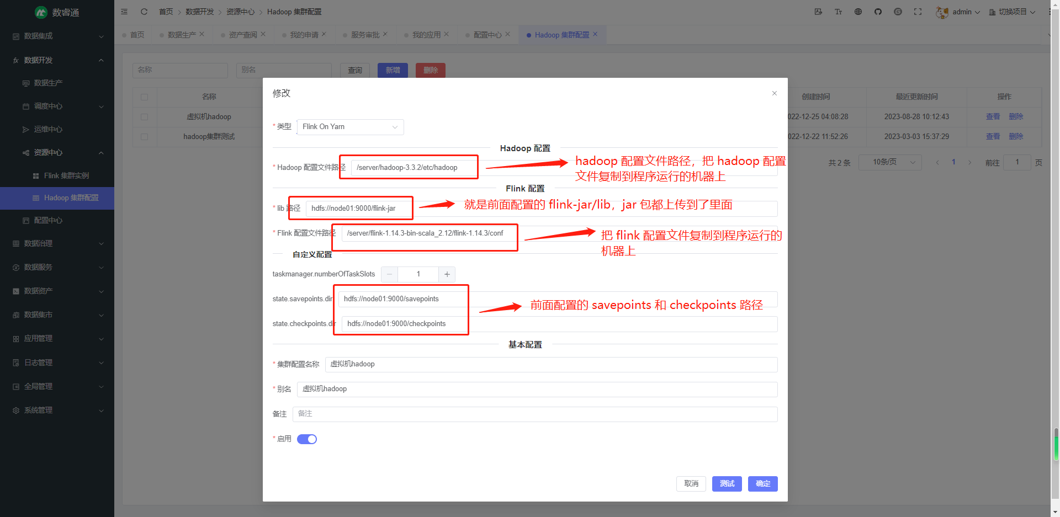Enter fullscreen mode via the header icon

[x=918, y=11]
